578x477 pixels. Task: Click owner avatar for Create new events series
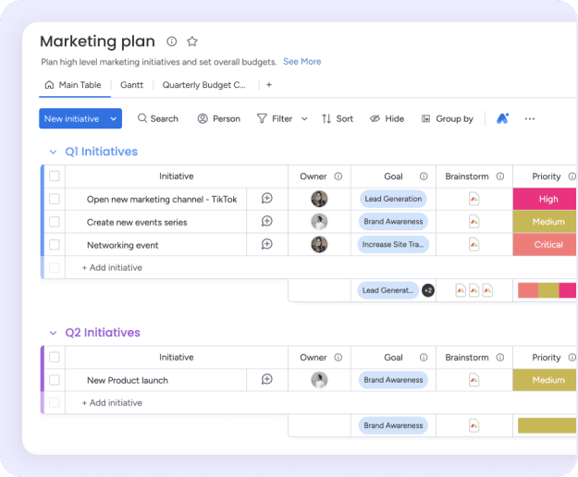click(319, 222)
